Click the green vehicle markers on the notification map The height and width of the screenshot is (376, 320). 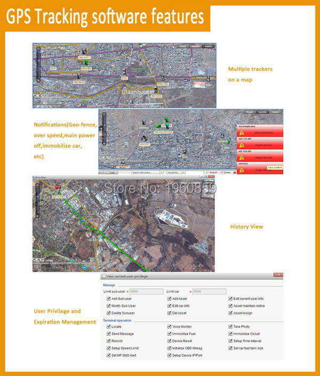[x=165, y=120]
